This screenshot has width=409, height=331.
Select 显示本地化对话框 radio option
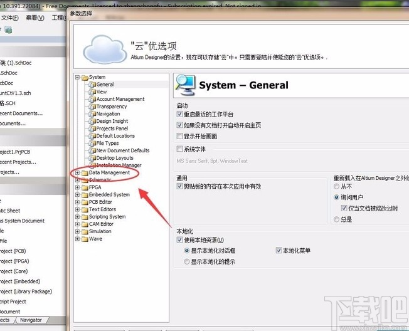click(x=186, y=251)
